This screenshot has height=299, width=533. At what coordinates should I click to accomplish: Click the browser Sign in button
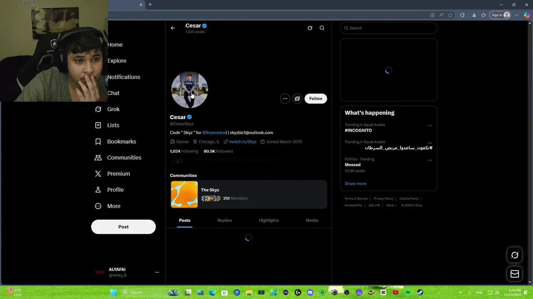501,15
